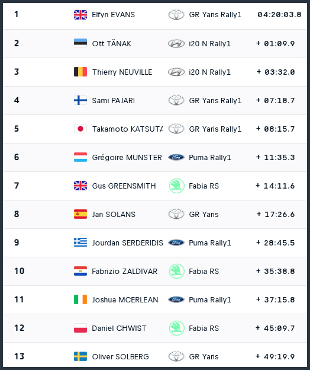Click the Greek flag for Jourdan Serderidis
Viewport: 310px width, 370px height.
pyautogui.click(x=80, y=243)
